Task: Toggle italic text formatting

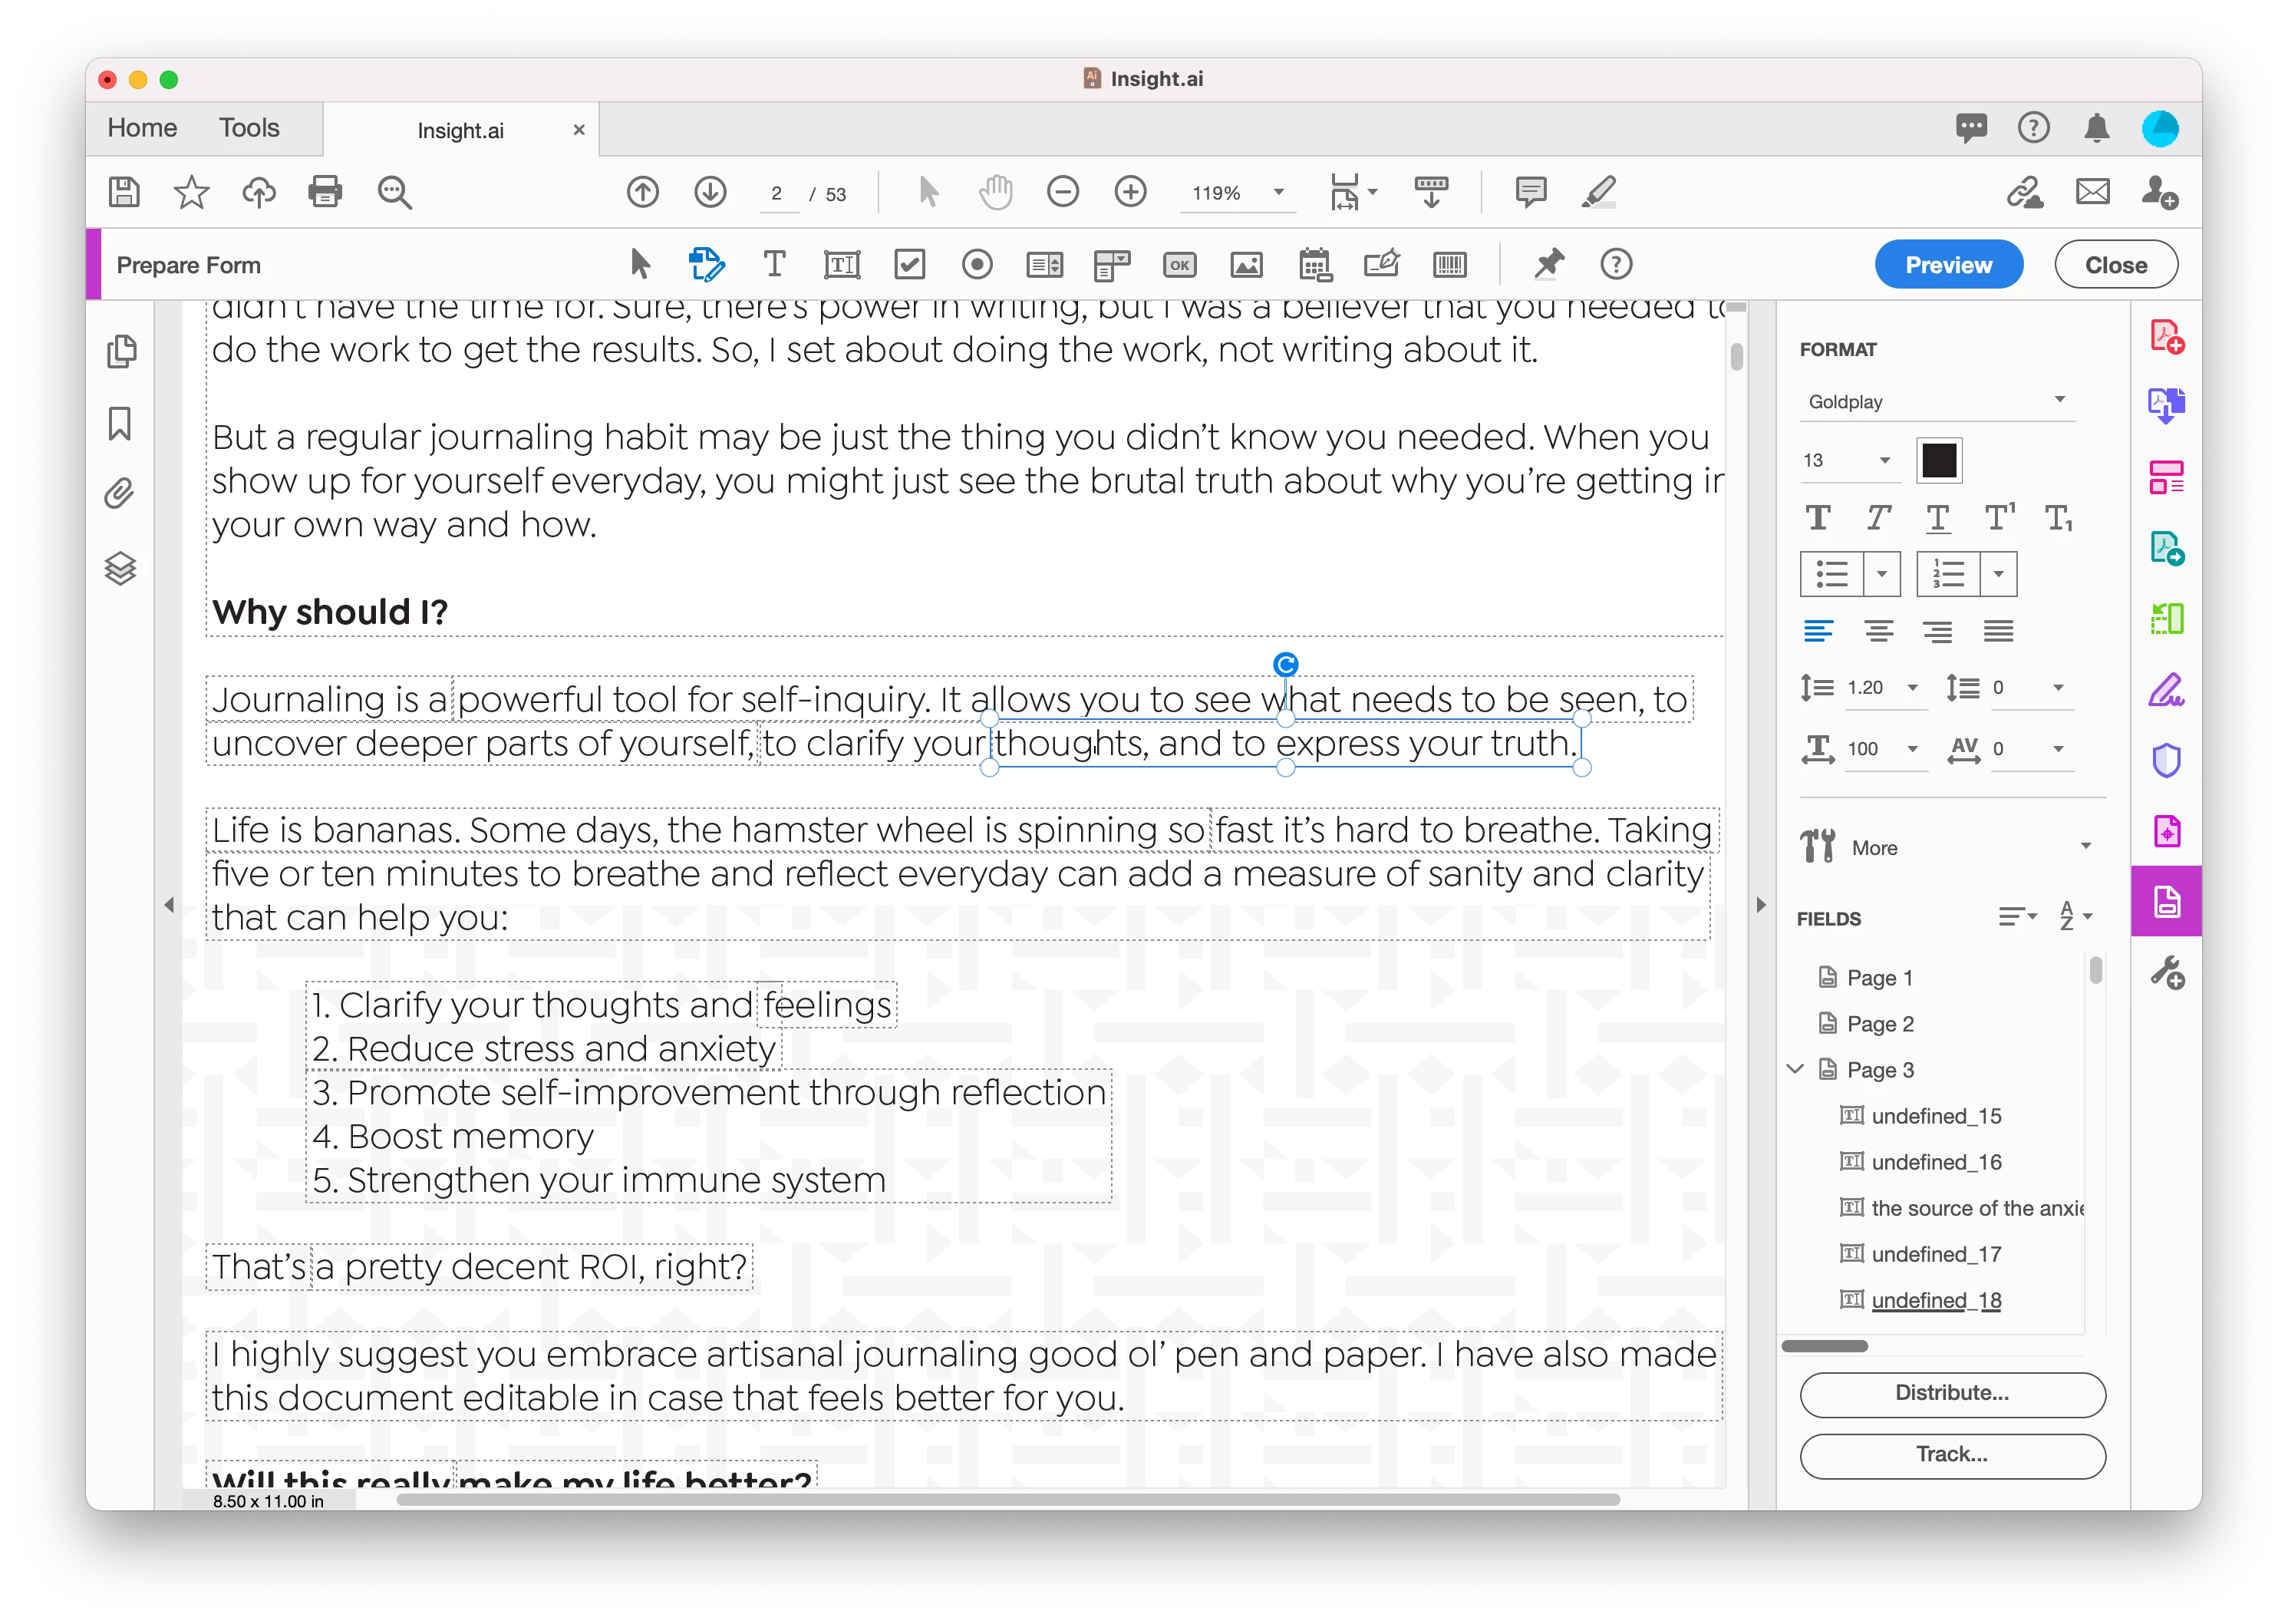Action: [1878, 518]
